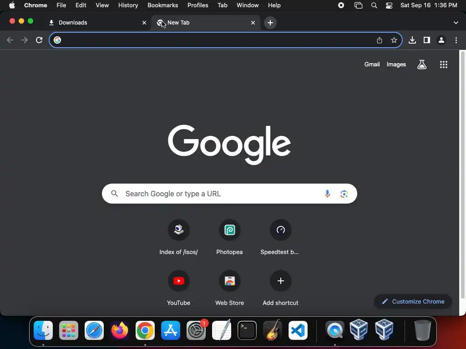Screen dimensions: 466x349
Task: Click magnifier icon in Google search box
Action: click(114, 194)
